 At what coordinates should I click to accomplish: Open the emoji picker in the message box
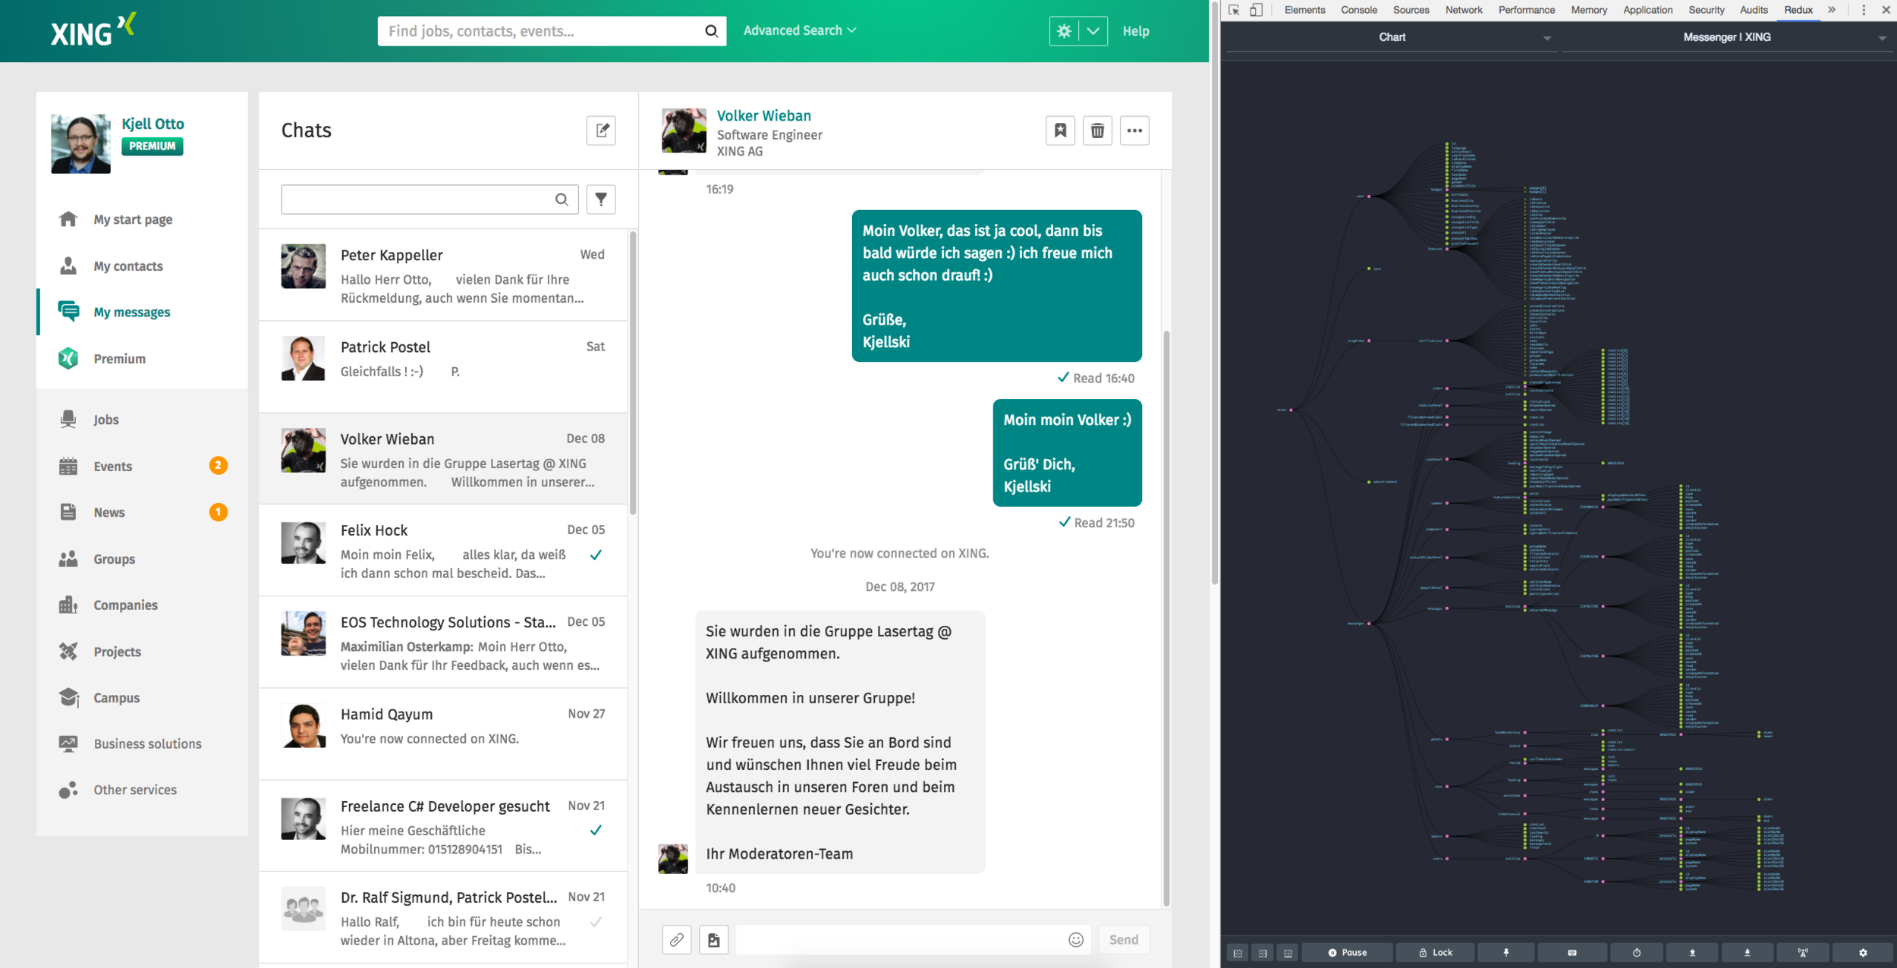tap(1076, 940)
